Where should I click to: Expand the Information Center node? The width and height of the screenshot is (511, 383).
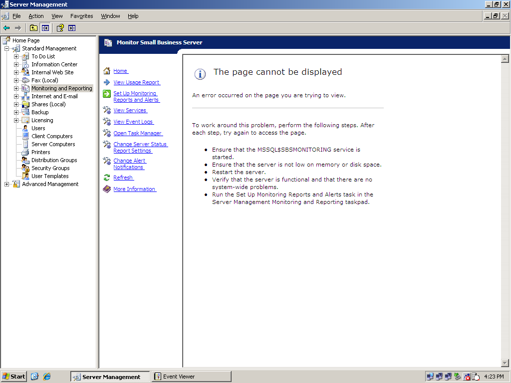[x=16, y=64]
